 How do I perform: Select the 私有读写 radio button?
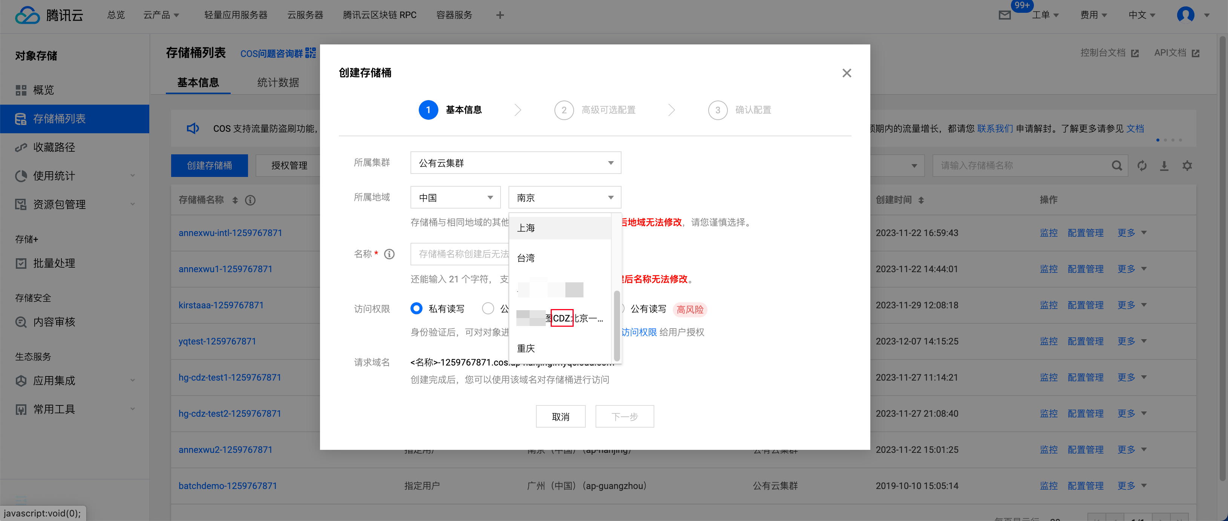(x=416, y=309)
